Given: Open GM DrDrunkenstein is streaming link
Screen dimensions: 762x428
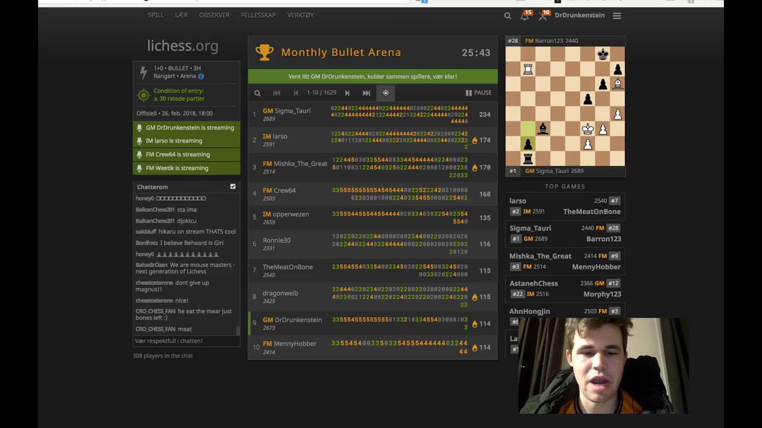Looking at the screenshot, I should 186,128.
